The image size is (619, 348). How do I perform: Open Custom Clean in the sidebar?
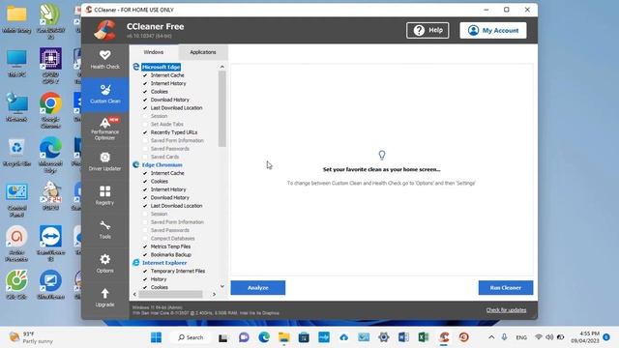(105, 95)
